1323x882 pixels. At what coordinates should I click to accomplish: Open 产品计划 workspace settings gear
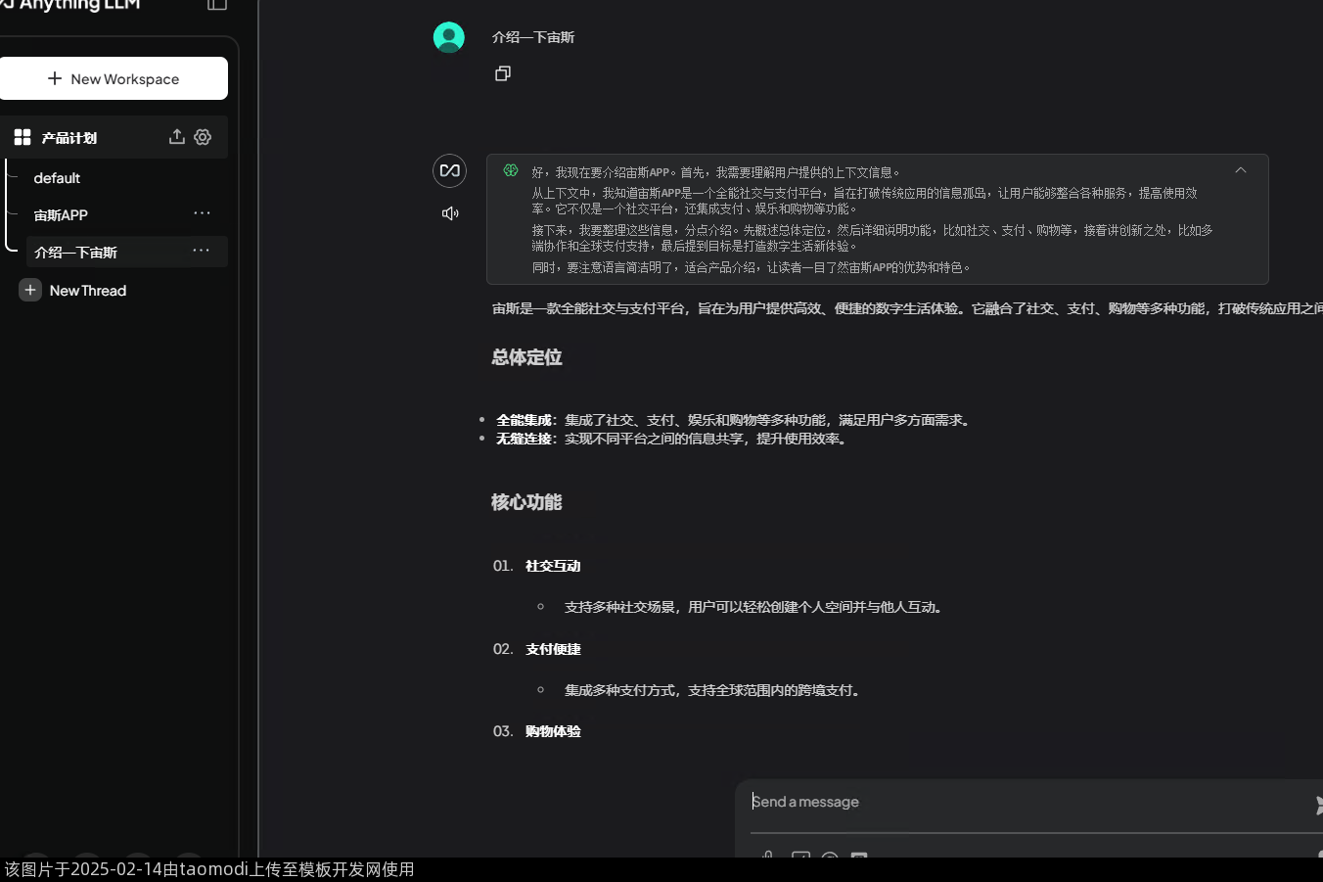(x=203, y=137)
